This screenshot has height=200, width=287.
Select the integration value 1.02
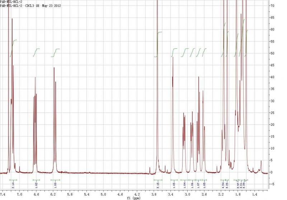pyautogui.click(x=36, y=186)
